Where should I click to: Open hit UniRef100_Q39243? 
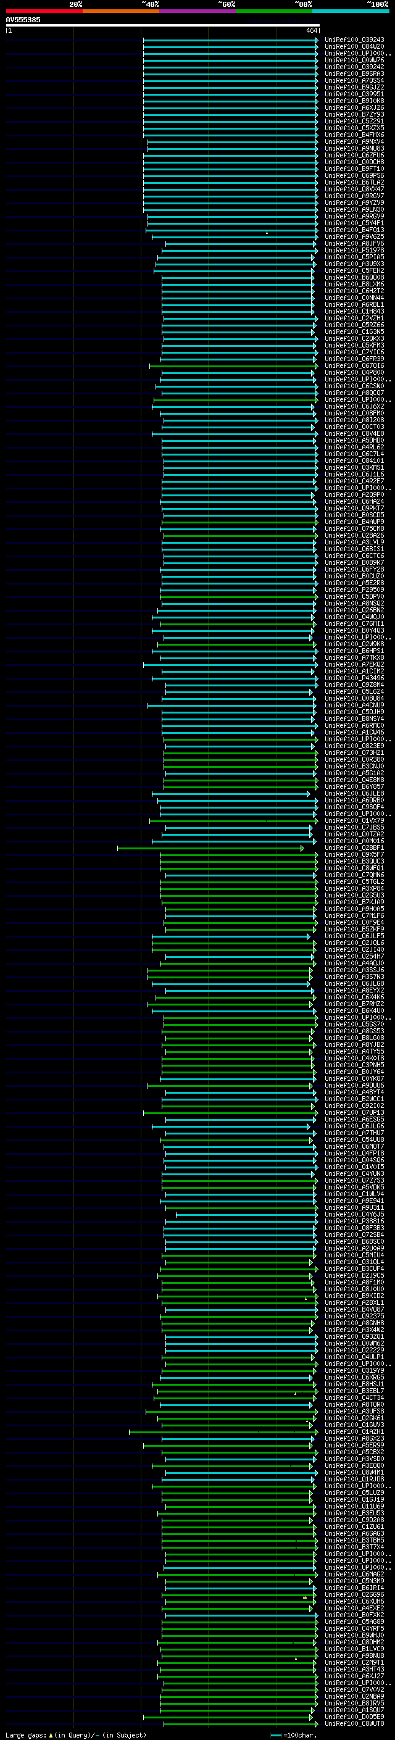(x=354, y=40)
